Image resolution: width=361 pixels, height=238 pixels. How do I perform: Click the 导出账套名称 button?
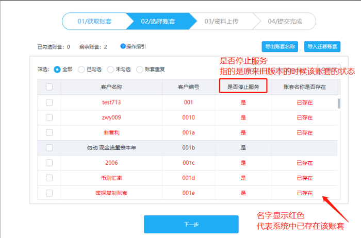(x=280, y=47)
